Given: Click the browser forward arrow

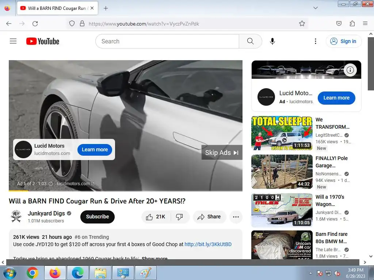Looking at the screenshot, I should click(22, 24).
